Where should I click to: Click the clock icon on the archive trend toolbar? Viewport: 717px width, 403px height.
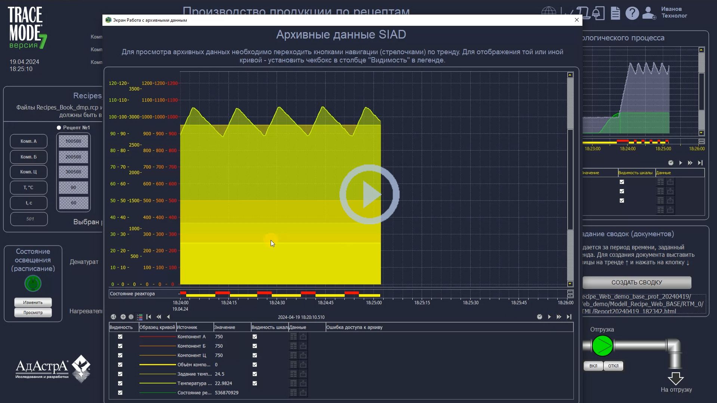[x=539, y=317]
